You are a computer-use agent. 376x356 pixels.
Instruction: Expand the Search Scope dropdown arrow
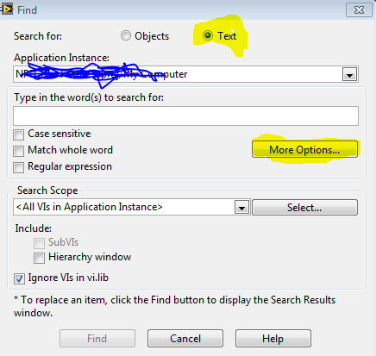point(241,207)
